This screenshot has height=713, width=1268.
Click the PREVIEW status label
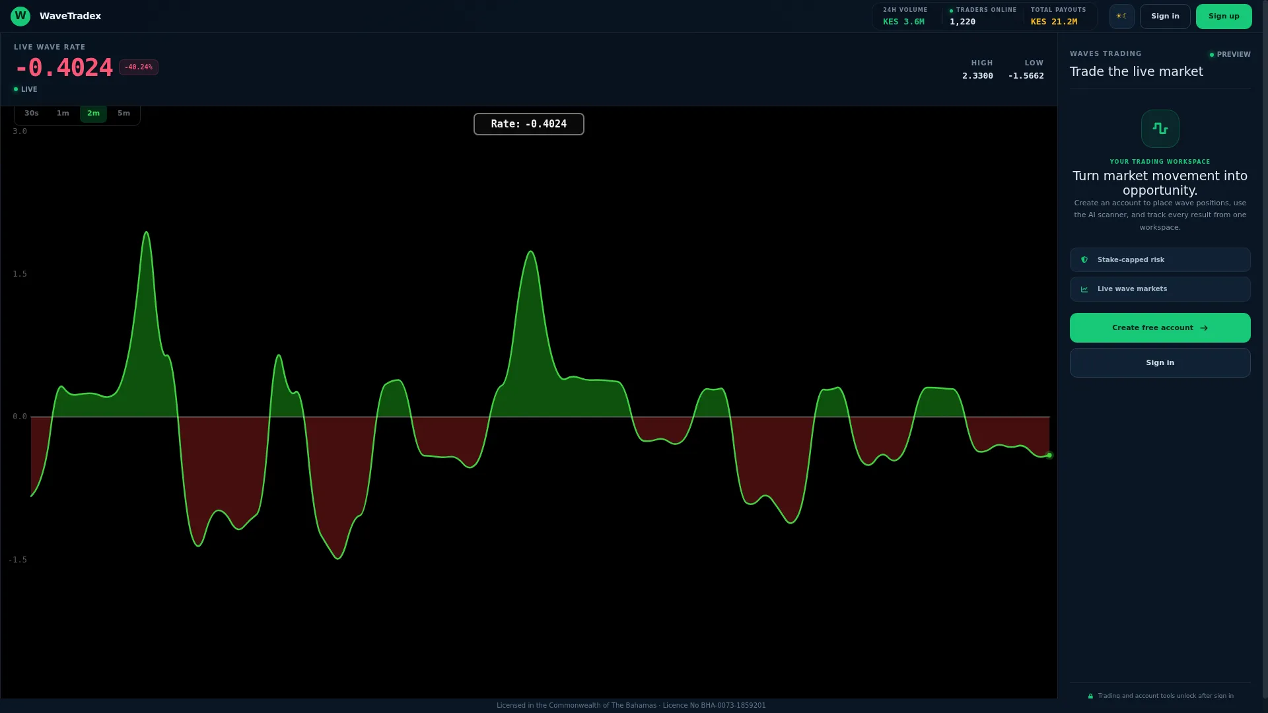[x=1230, y=55]
